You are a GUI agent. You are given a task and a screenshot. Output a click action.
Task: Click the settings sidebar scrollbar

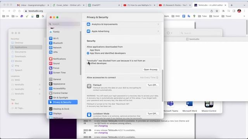pyautogui.click(x=81, y=53)
